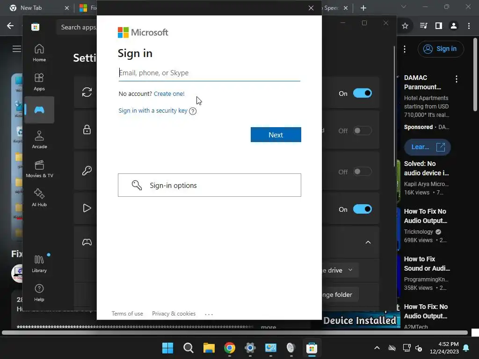Open Home in Microsoft Store sidebar

(39, 53)
